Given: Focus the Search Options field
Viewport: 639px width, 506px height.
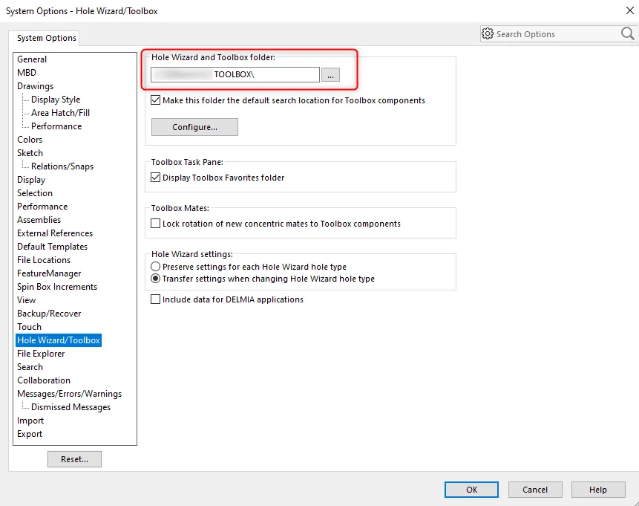Looking at the screenshot, I should click(x=557, y=34).
